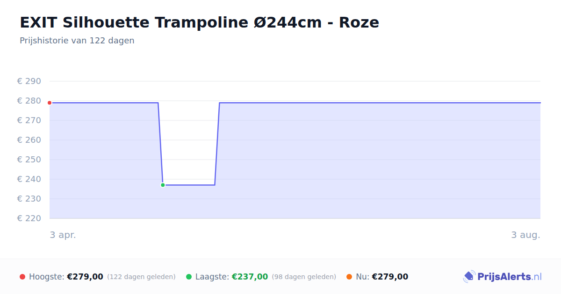Select the green lowest-price point on chart

point(163,185)
